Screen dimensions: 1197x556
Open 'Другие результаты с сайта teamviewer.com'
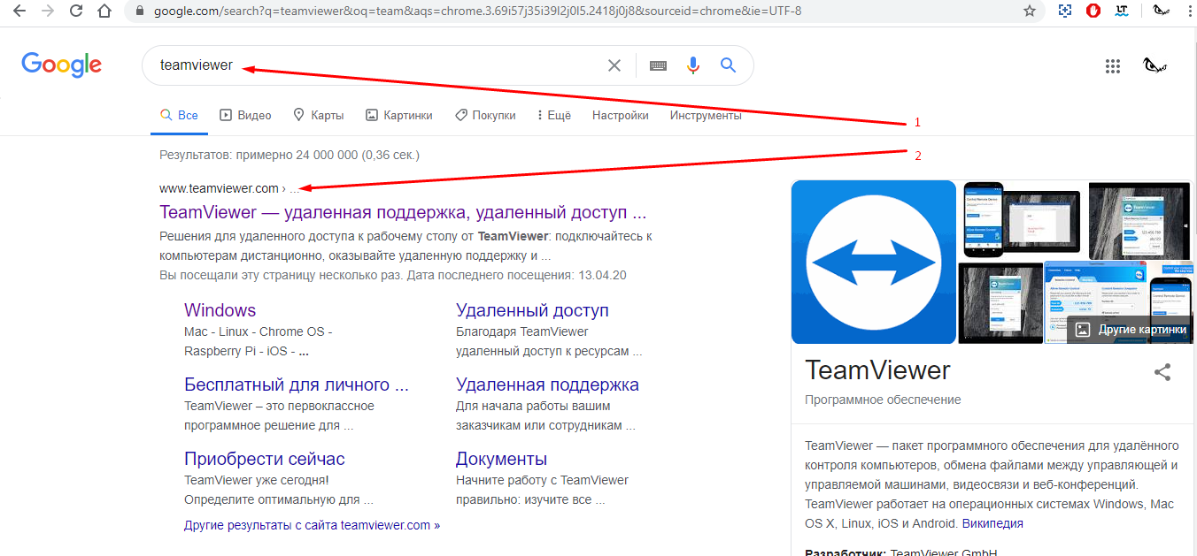click(x=312, y=525)
